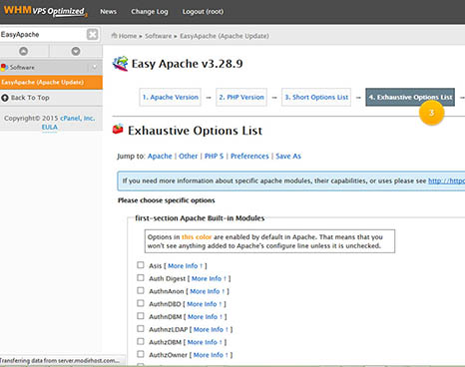Select EasyApache (Apache Update) sidebar item
Image resolution: width=465 pixels, height=367 pixels.
tap(51, 83)
